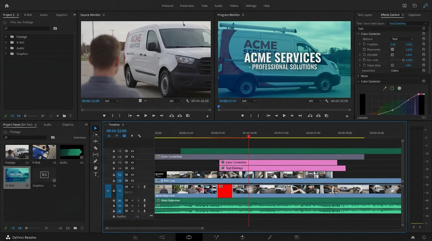Expand the Node section
This screenshot has width=432, height=241.
pos(358,76)
